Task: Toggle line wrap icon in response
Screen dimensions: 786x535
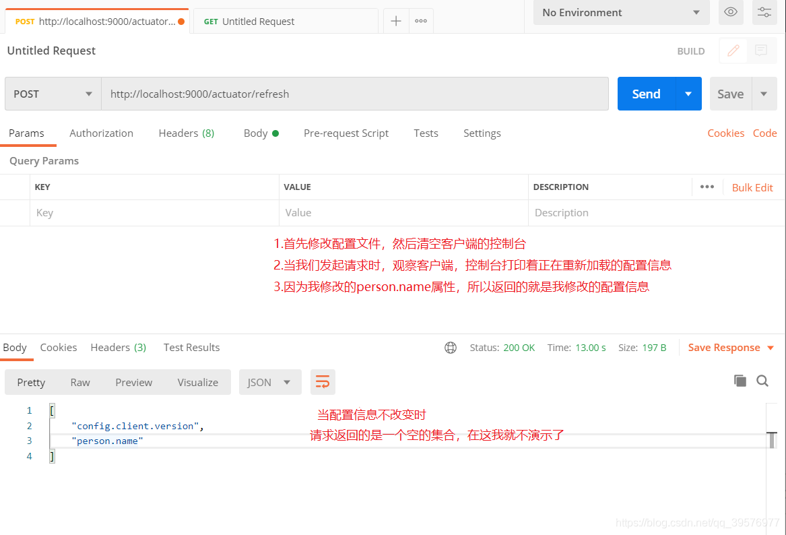Action: coord(323,382)
